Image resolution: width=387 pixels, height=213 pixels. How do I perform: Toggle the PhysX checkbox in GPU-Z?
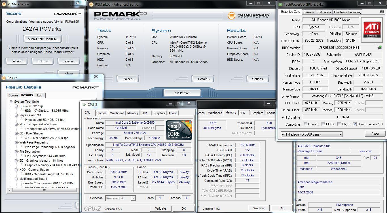tap(339, 124)
